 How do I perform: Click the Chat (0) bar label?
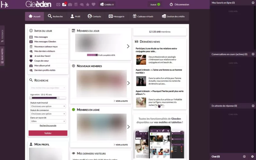(x=216, y=156)
